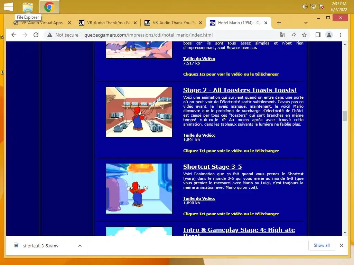
Task: Open the Shortcut Stage 3-5 heading link
Action: 213,167
